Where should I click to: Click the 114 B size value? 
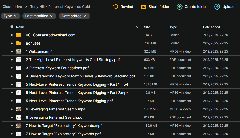pyautogui.click(x=148, y=35)
